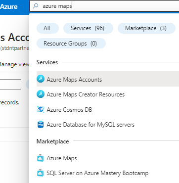Click the Azure Maps marketplace bag icon
Screen dimensions: 179x183
click(x=41, y=158)
